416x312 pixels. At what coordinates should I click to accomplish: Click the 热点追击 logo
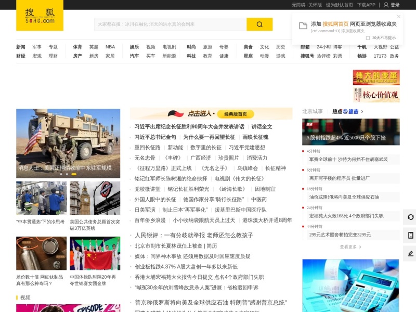tap(345, 112)
